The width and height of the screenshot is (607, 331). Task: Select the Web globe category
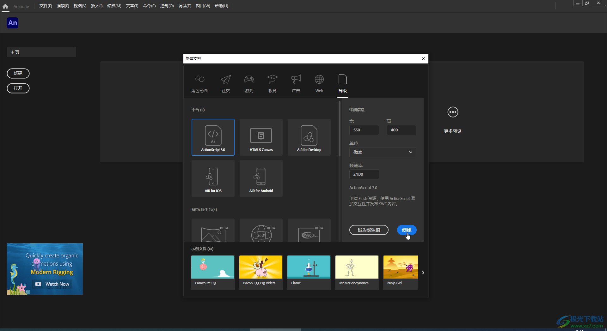(x=319, y=79)
